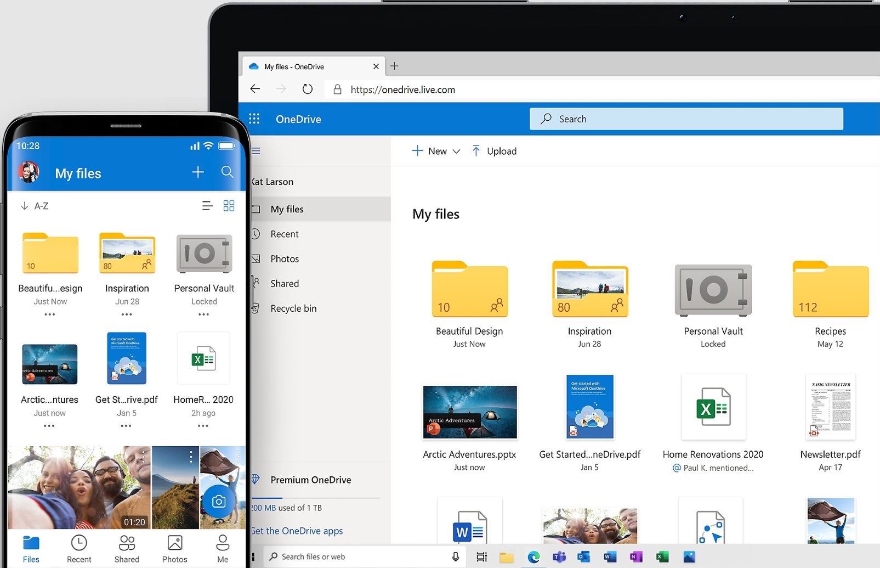The width and height of the screenshot is (880, 568).
Task: Open Microsoft Teams from the taskbar
Action: coord(559,556)
